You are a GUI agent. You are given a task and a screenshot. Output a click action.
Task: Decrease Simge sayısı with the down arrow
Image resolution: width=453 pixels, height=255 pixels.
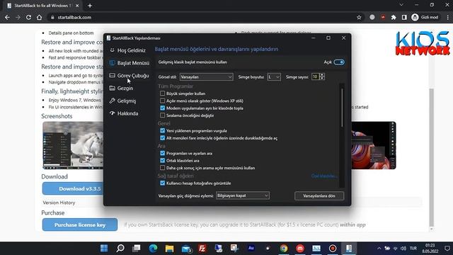[x=322, y=79]
